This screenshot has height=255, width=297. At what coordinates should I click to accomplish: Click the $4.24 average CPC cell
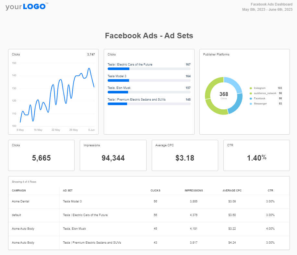[x=232, y=242]
